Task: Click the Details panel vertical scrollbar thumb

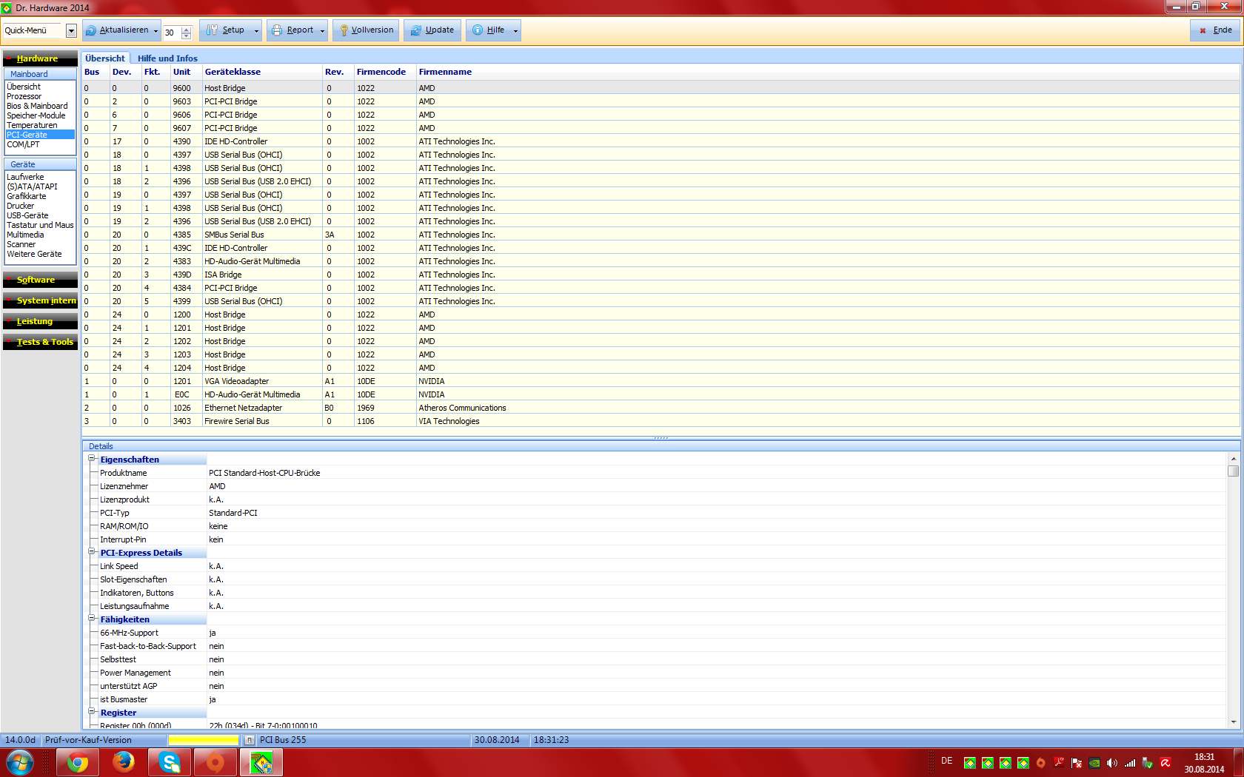Action: pyautogui.click(x=1233, y=471)
